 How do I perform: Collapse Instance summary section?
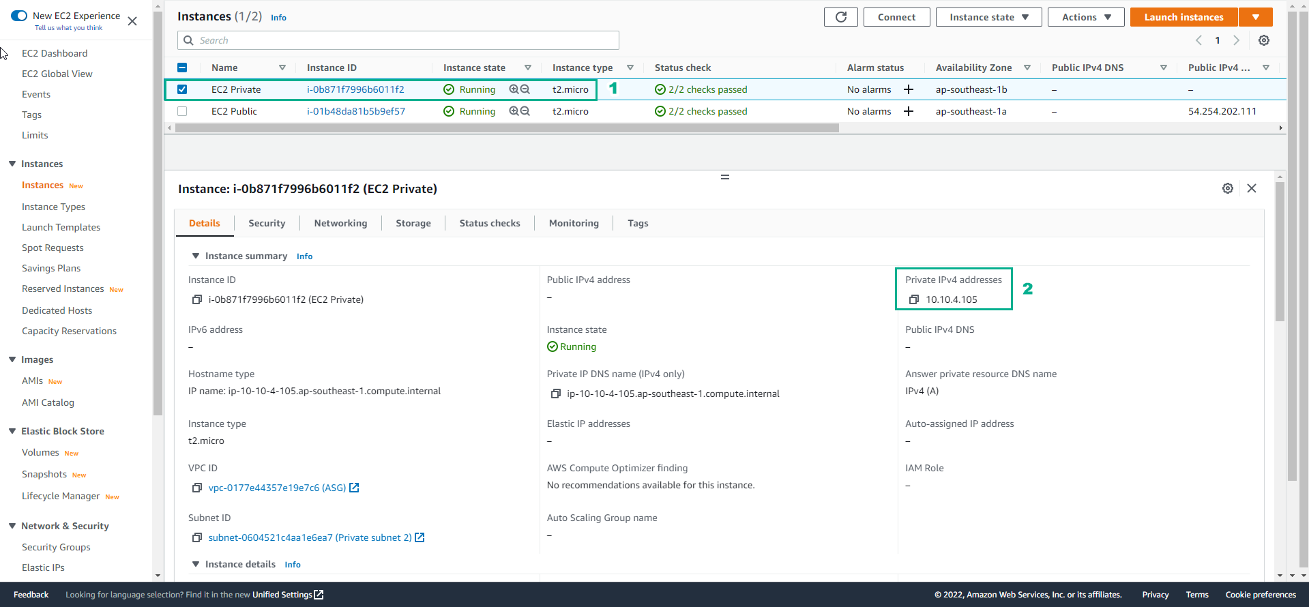point(196,256)
